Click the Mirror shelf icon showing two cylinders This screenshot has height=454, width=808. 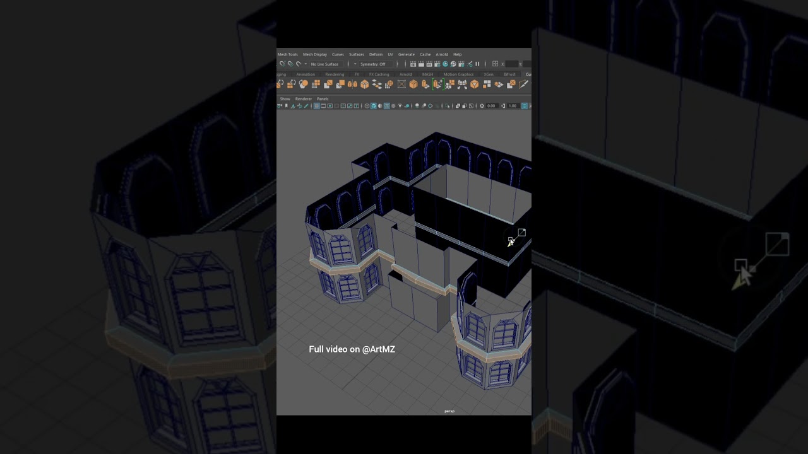coord(352,84)
